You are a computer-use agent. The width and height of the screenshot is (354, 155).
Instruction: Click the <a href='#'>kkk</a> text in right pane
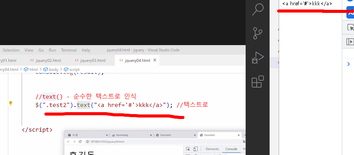(x=307, y=3)
